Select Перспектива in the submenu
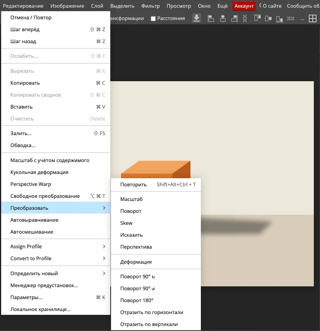This screenshot has height=331, width=320. tap(156, 247)
